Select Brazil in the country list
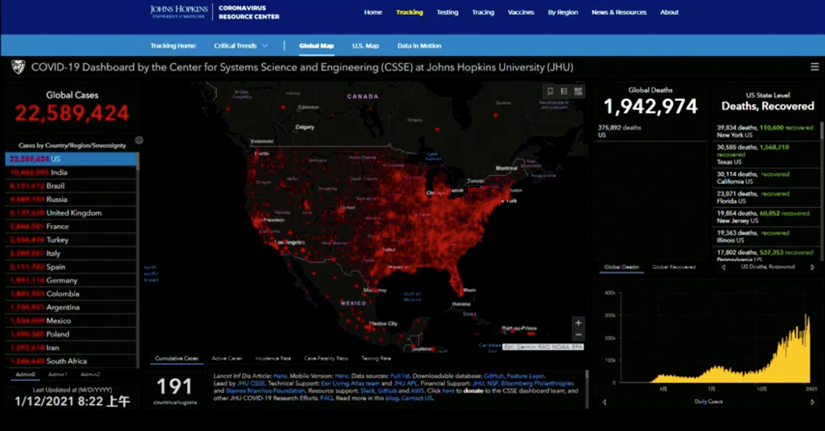The width and height of the screenshot is (825, 431). click(x=71, y=186)
